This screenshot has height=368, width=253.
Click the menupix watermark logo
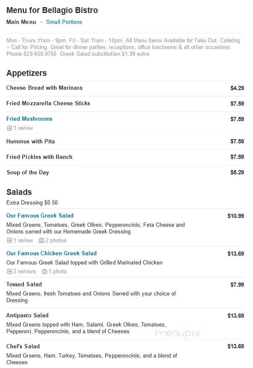pos(178,333)
